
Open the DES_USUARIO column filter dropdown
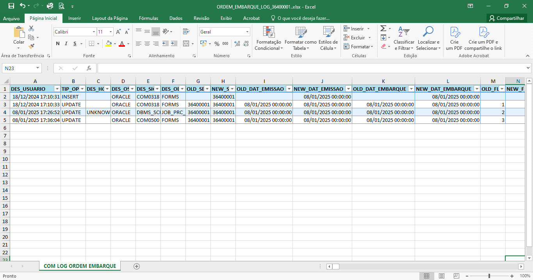click(57, 89)
